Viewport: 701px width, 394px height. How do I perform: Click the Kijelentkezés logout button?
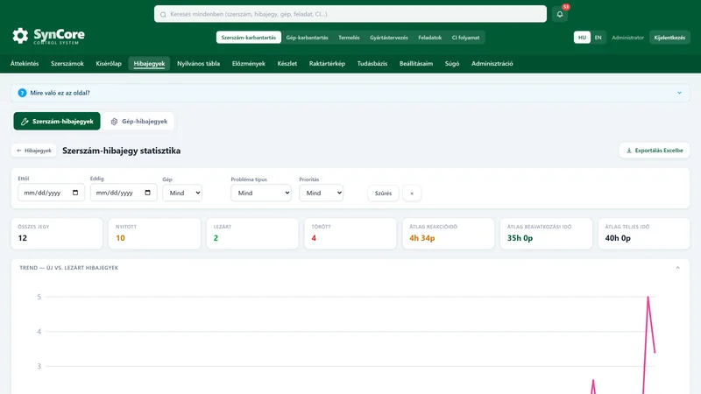[669, 38]
